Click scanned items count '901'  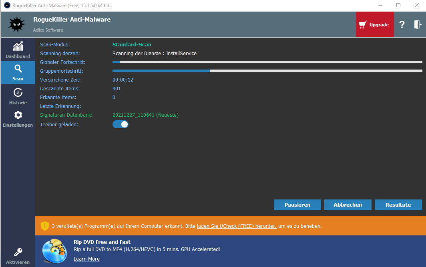pyautogui.click(x=117, y=89)
